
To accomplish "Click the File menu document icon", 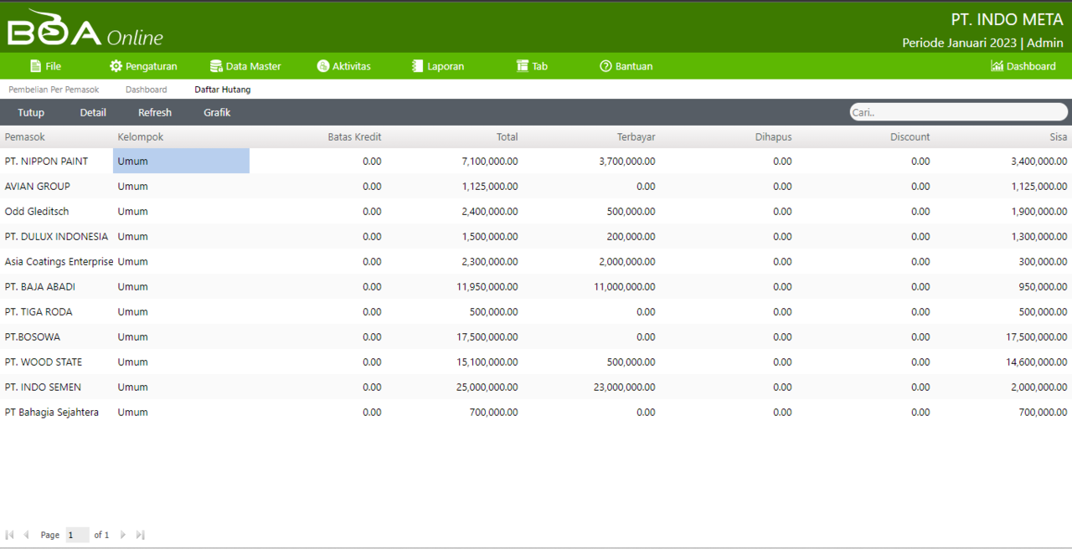I will 35,66.
